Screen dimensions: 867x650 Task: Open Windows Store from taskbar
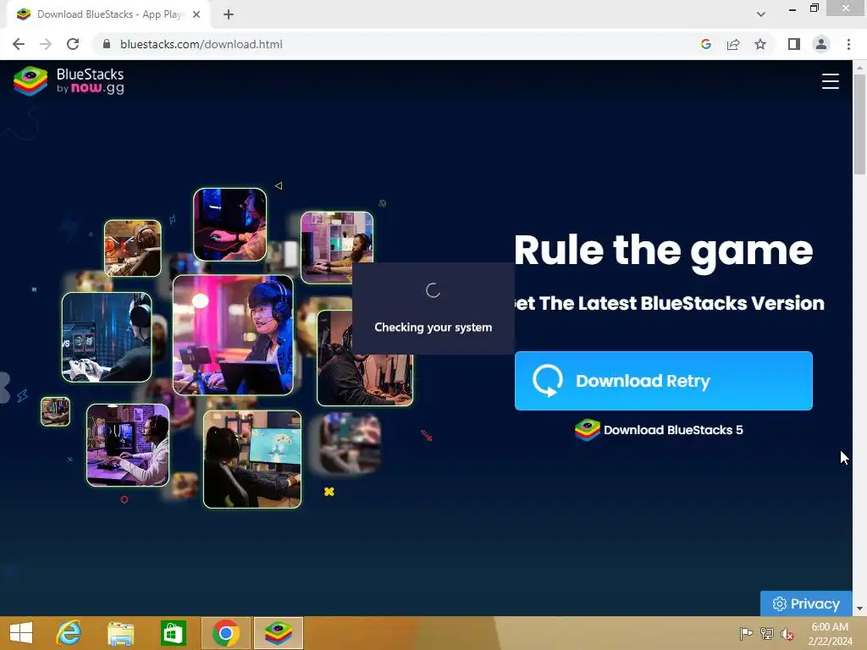click(x=173, y=633)
